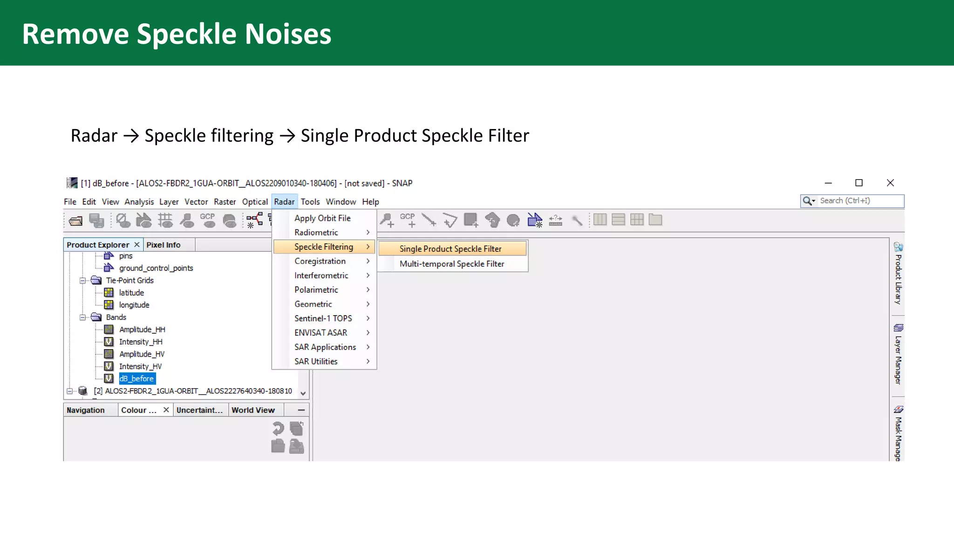Open the Optical menu
Image resolution: width=954 pixels, height=537 pixels.
[255, 202]
